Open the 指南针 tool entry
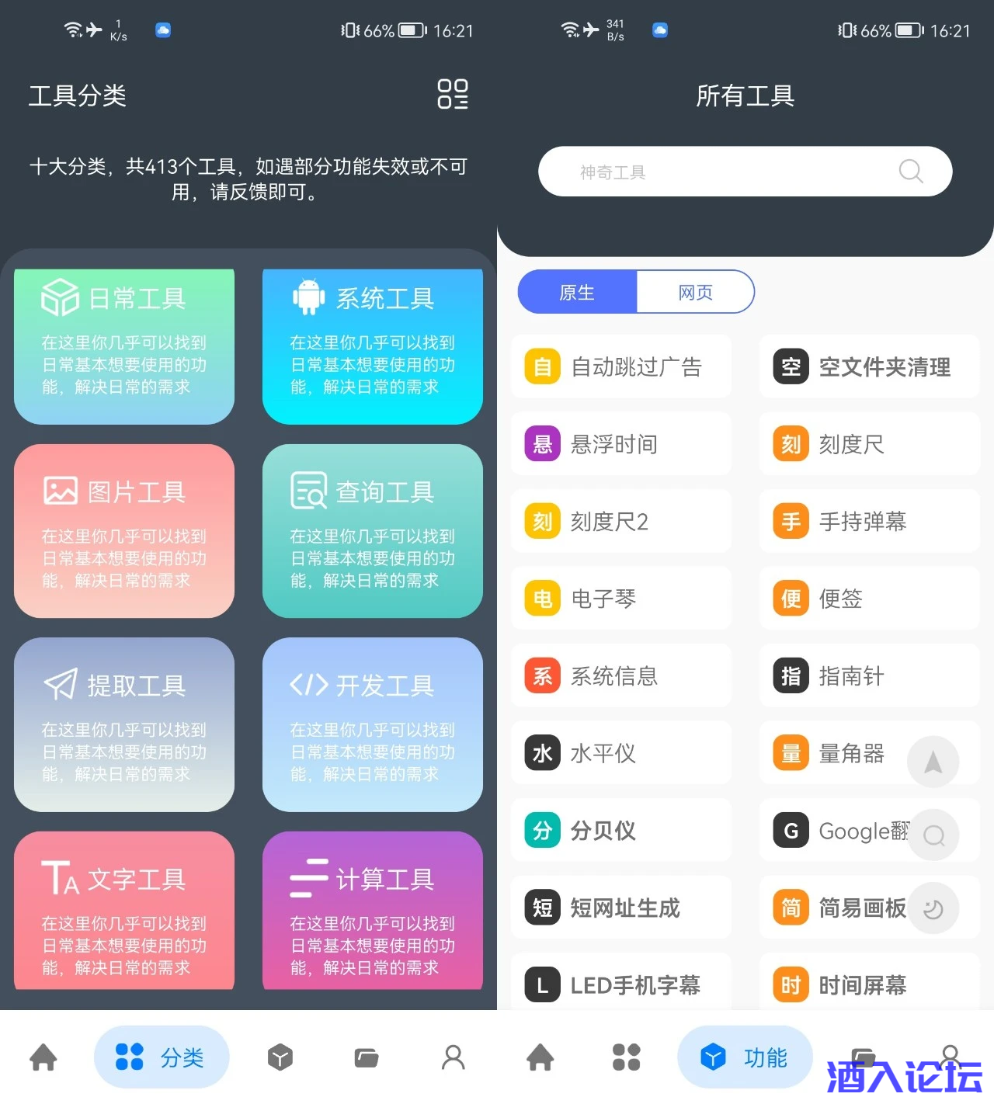 point(870,675)
